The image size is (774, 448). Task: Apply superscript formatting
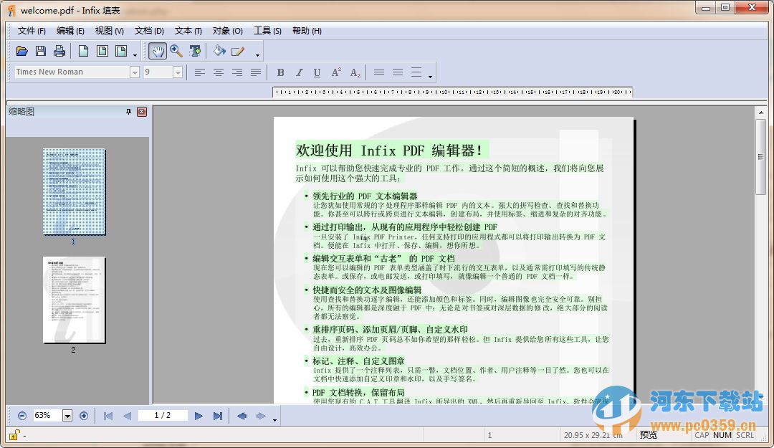click(335, 72)
